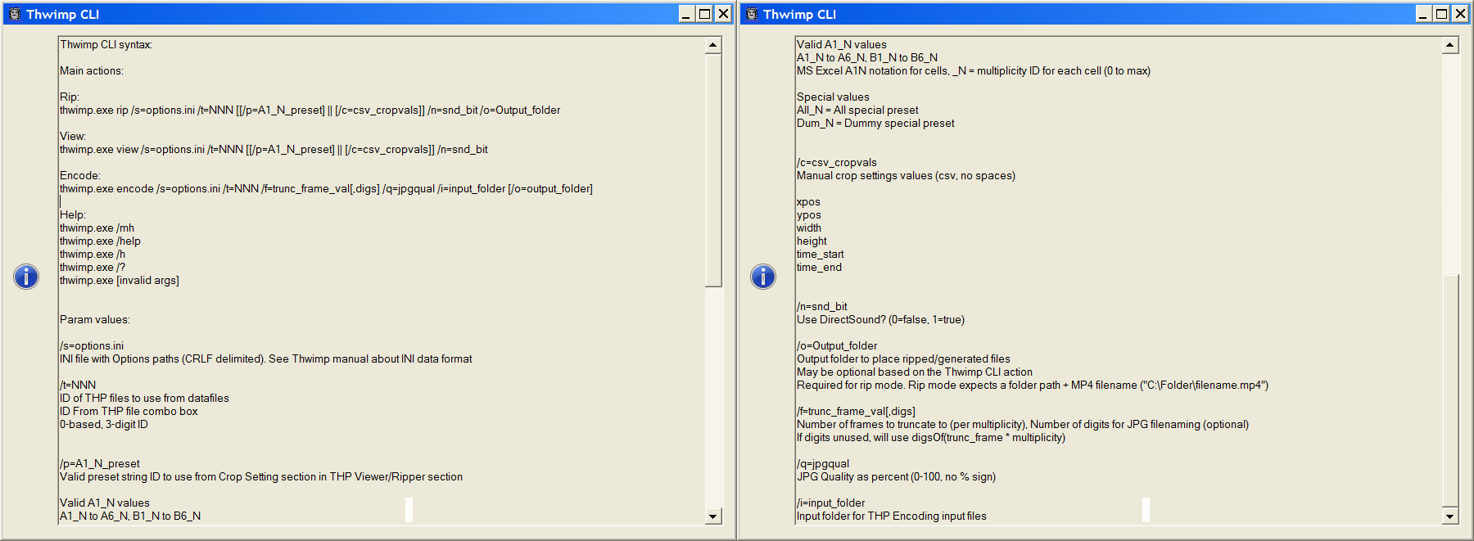The width and height of the screenshot is (1474, 541).
Task: Click the "Main actions:" line
Action: (92, 71)
